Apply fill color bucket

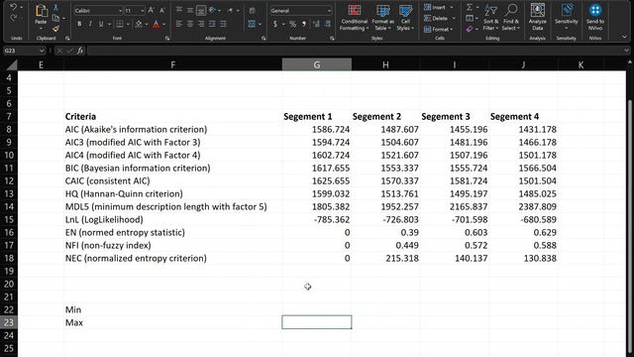(x=139, y=24)
